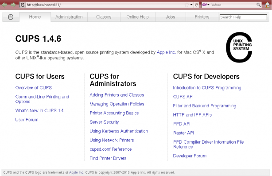Click the Search Help input field
Image resolution: width=272 pixels, height=176 pixels.
pyautogui.click(x=243, y=17)
